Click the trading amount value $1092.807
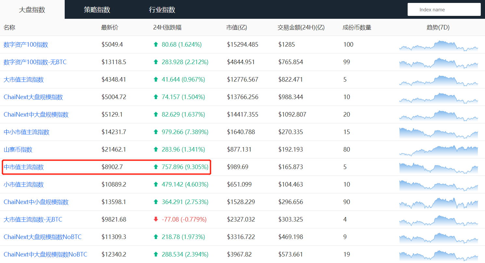485x263 pixels. [x=292, y=115]
